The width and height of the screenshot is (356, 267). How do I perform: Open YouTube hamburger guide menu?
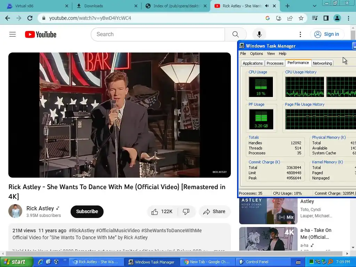point(13,34)
